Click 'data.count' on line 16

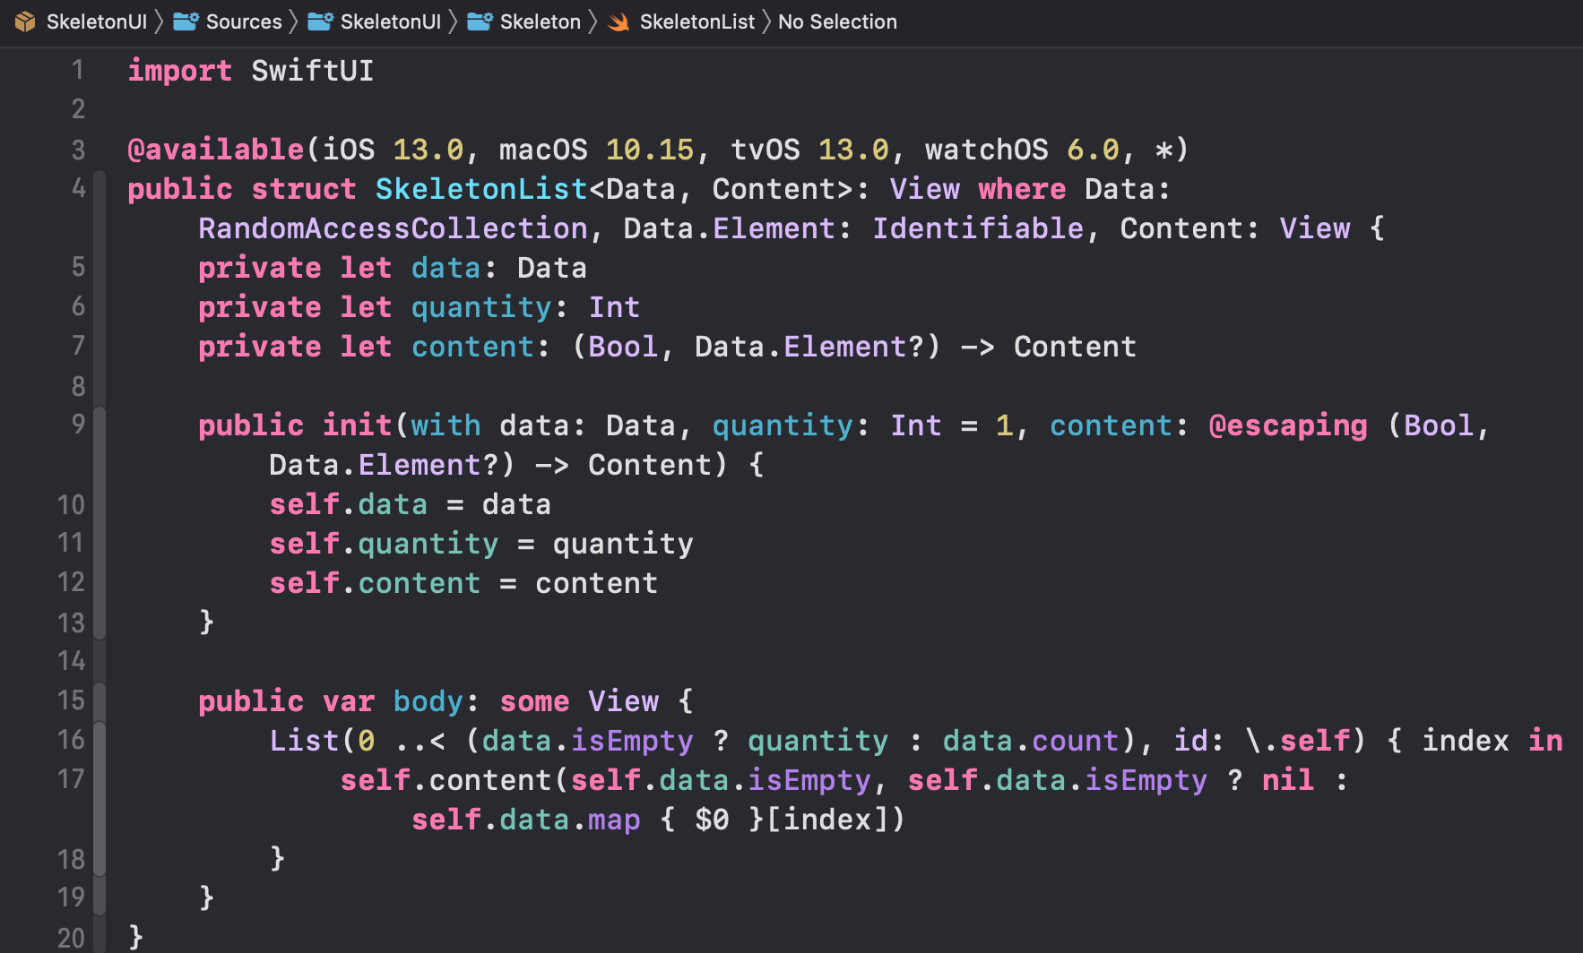click(x=1031, y=741)
